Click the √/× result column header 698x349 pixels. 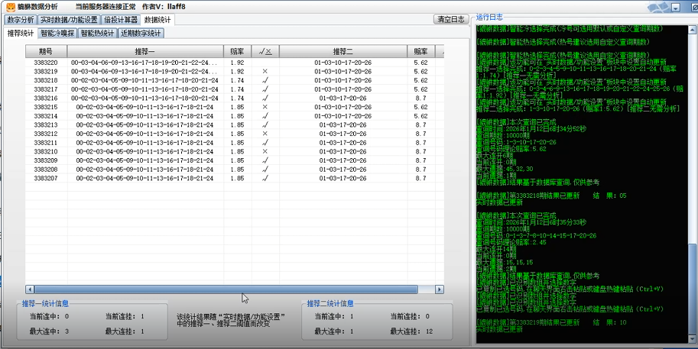click(x=265, y=51)
